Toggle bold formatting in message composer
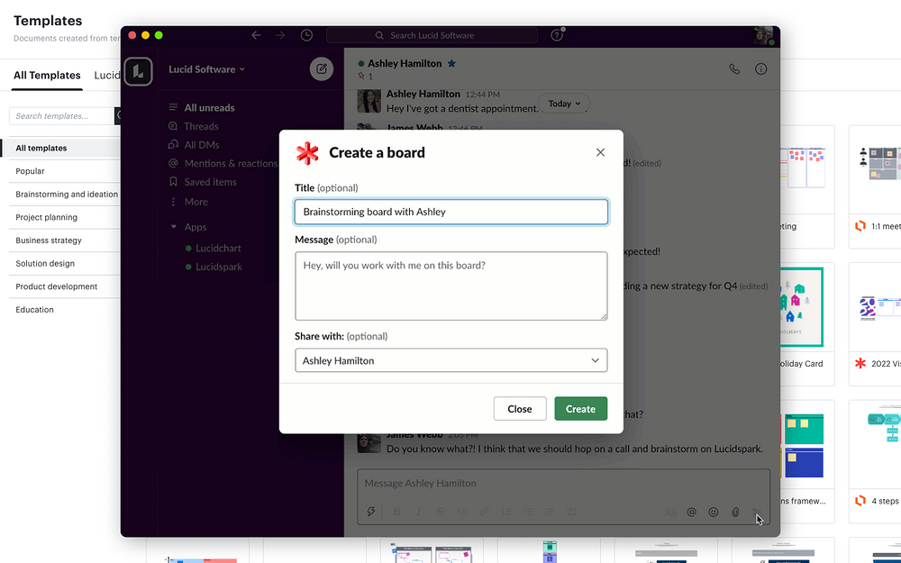The image size is (901, 563). coord(396,512)
